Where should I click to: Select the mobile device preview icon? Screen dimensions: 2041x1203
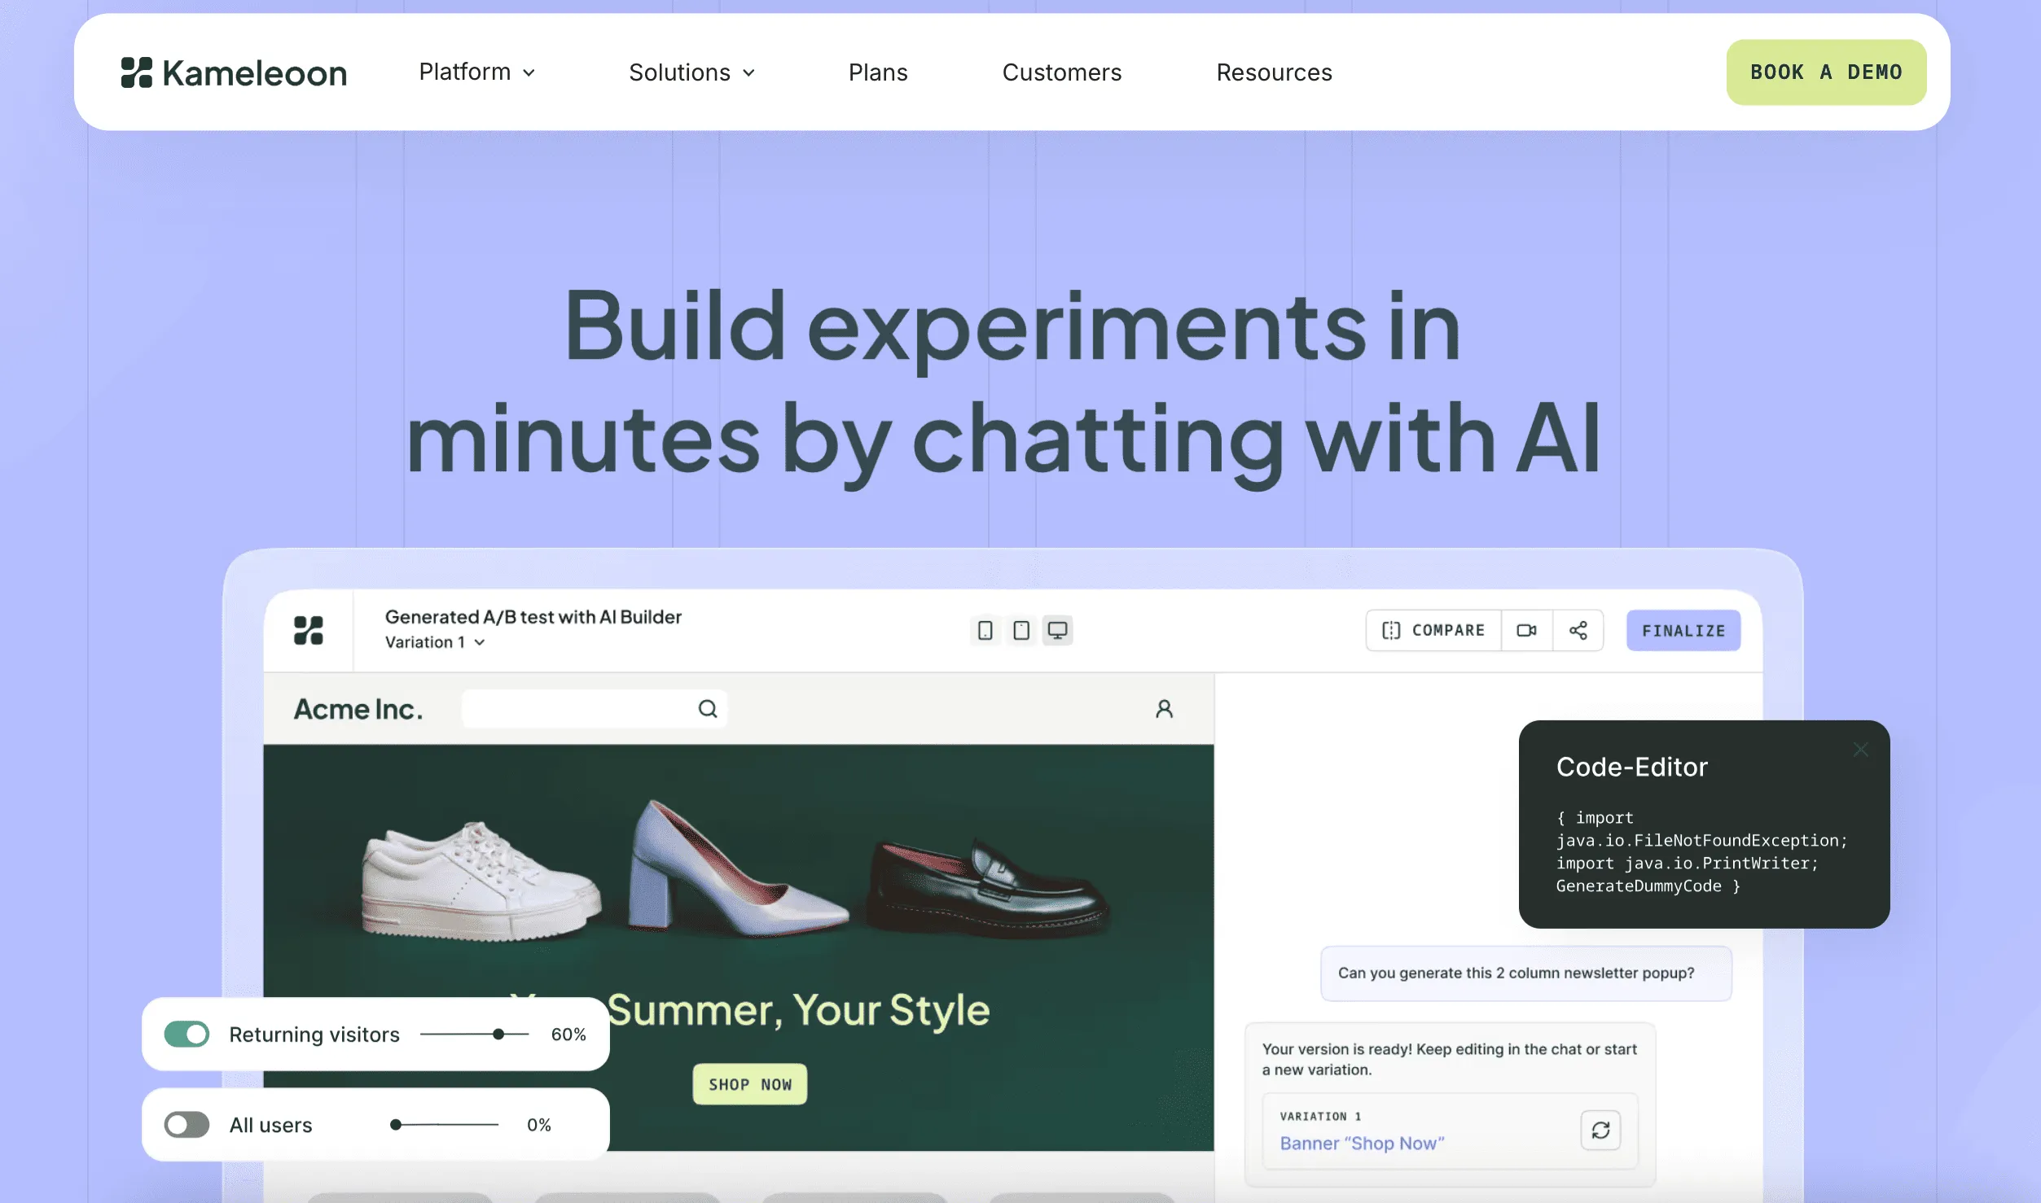pyautogui.click(x=985, y=630)
